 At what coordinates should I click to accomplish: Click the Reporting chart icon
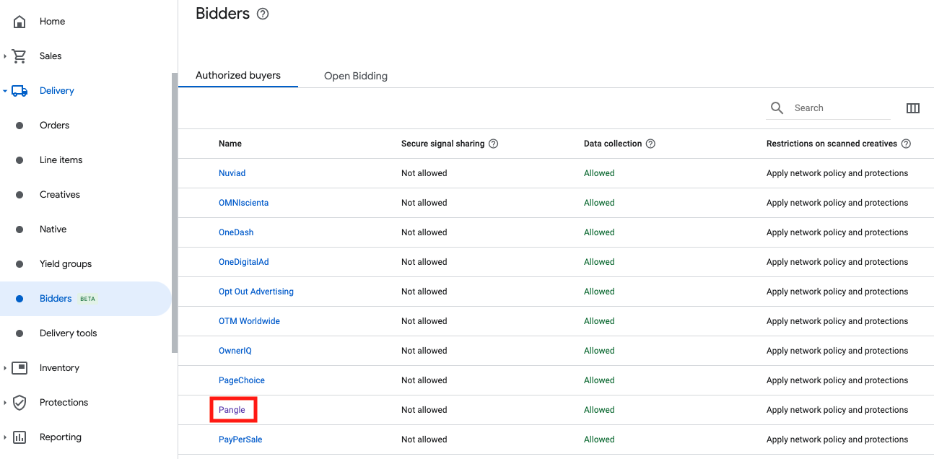[x=19, y=437]
